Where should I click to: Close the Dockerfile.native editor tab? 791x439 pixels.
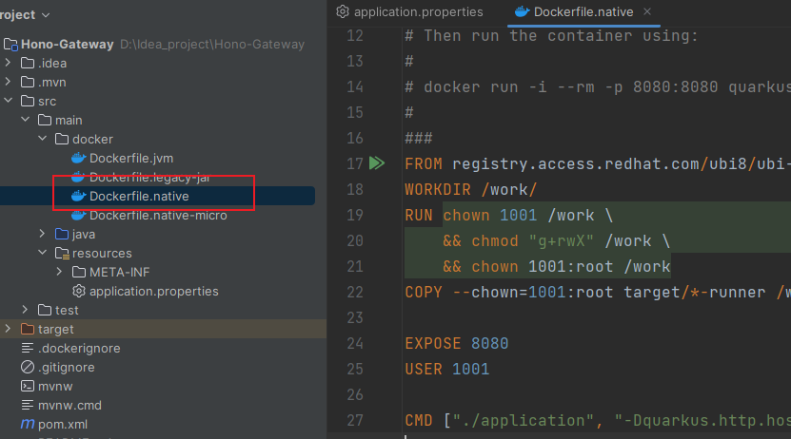point(647,12)
